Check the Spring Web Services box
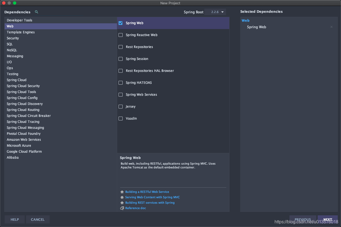 pos(121,95)
